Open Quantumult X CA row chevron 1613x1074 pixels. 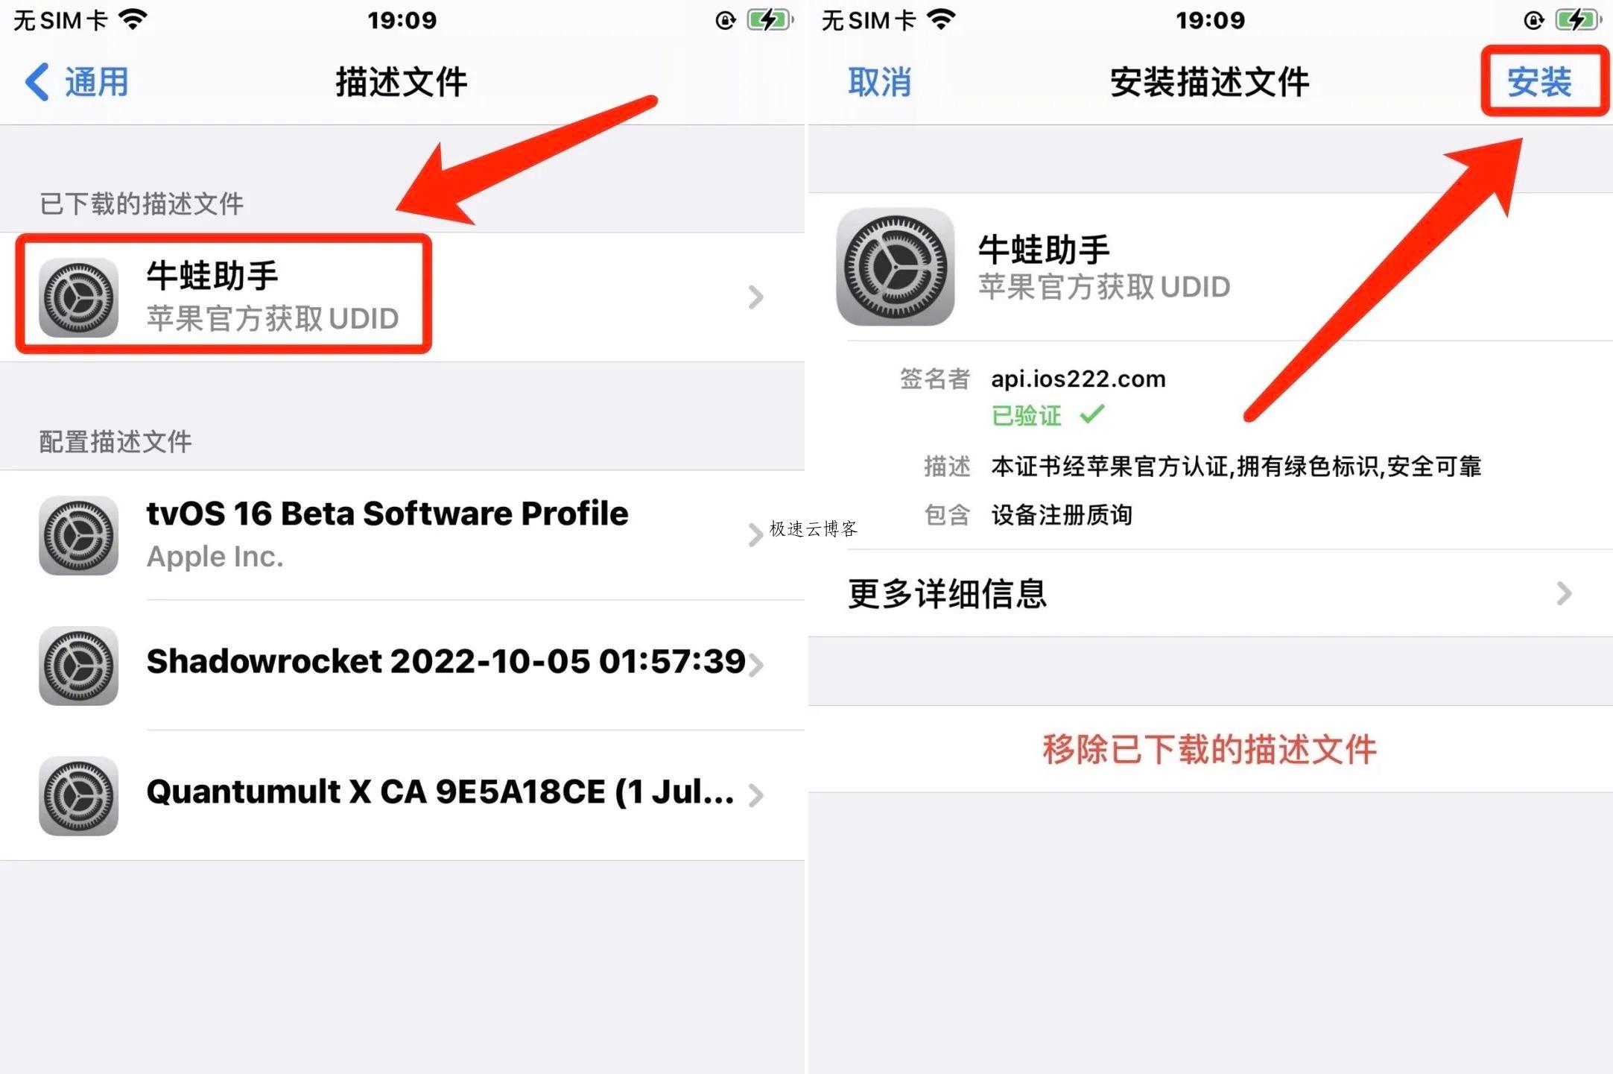(755, 796)
